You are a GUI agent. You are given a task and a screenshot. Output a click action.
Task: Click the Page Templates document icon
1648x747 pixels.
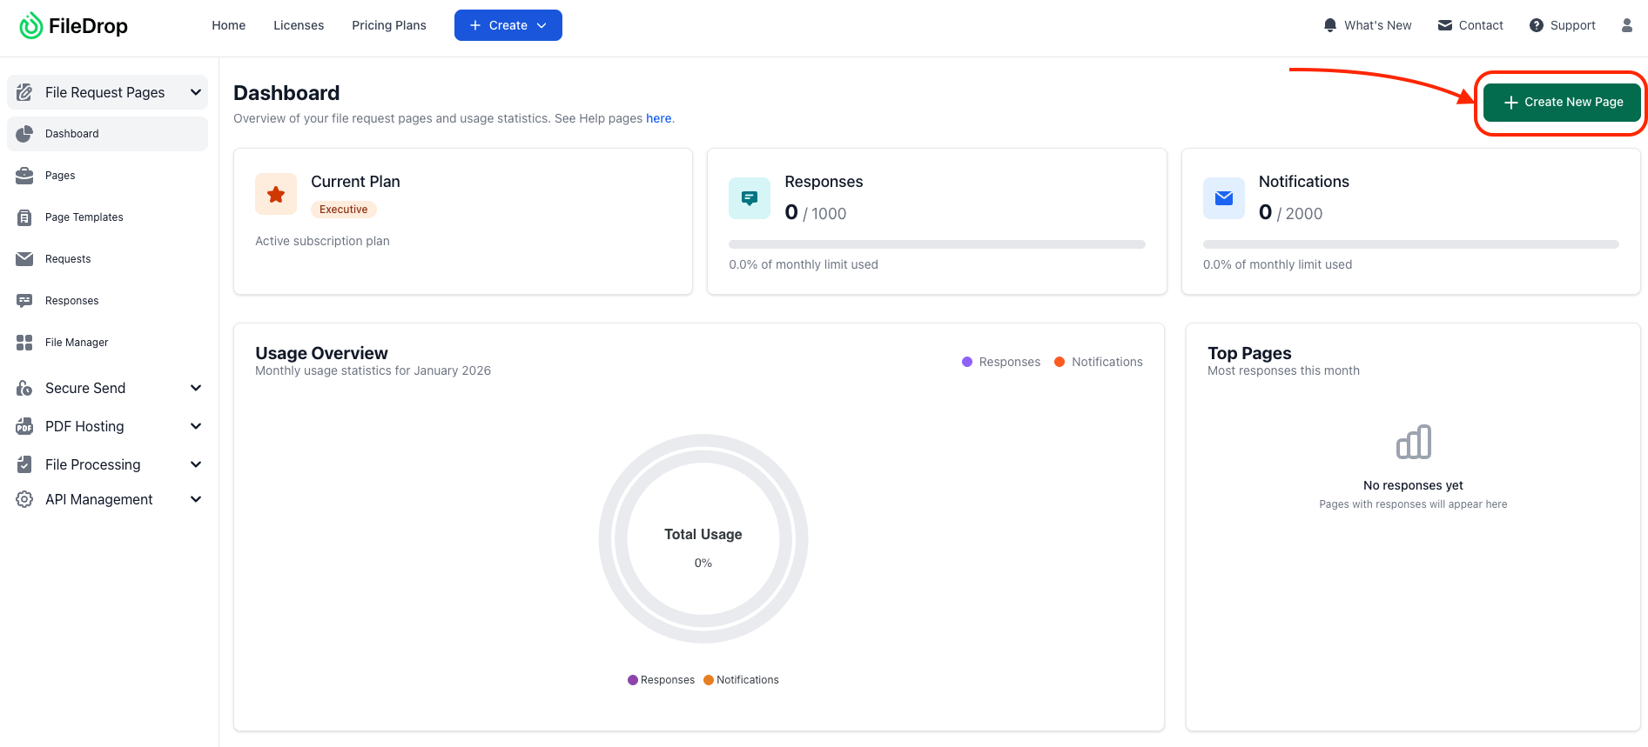[x=24, y=217]
